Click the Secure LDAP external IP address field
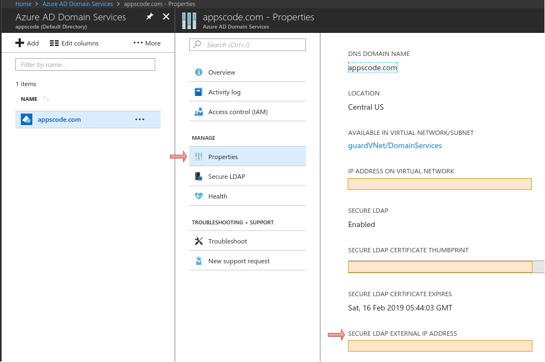Image resolution: width=545 pixels, height=362 pixels. point(440,346)
